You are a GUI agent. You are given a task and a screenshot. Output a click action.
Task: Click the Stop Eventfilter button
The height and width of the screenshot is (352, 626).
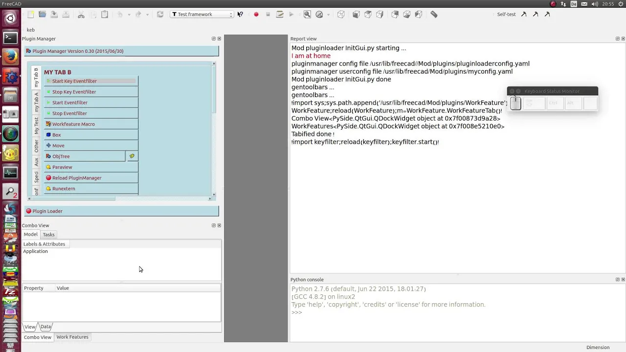click(x=91, y=113)
